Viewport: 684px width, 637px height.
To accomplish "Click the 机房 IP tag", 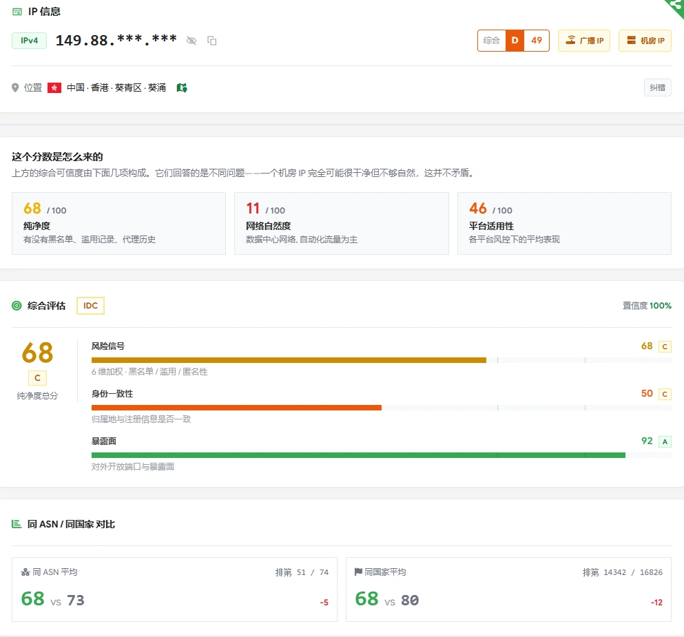I will [x=645, y=41].
